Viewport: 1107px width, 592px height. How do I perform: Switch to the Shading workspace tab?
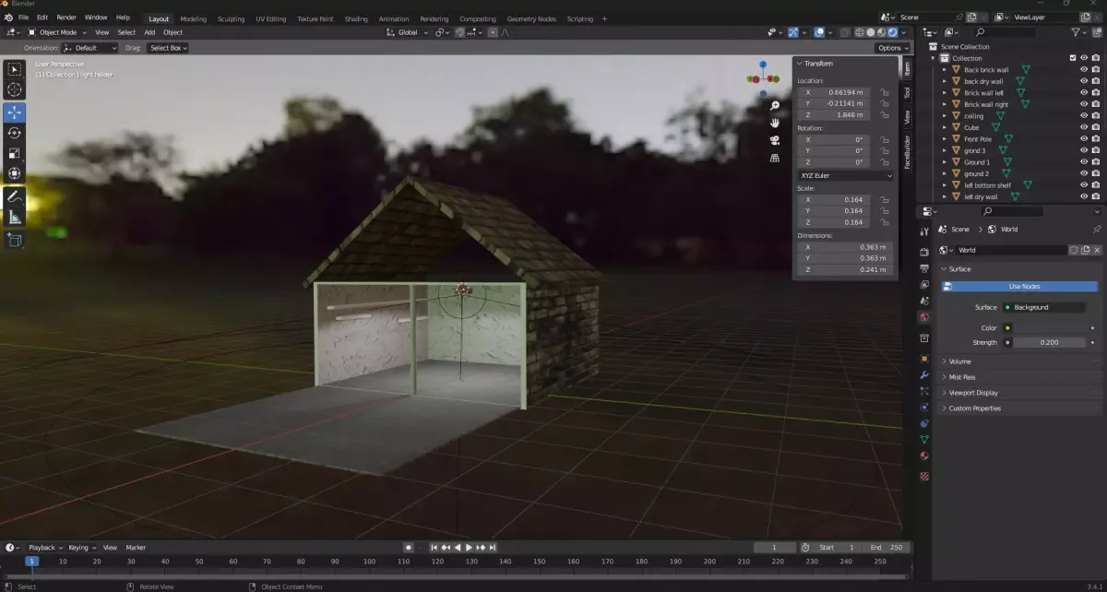[x=355, y=18]
